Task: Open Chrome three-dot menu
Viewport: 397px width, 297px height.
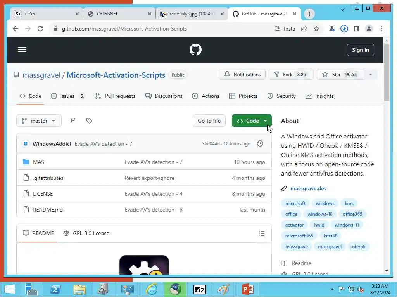Action: pos(381,29)
